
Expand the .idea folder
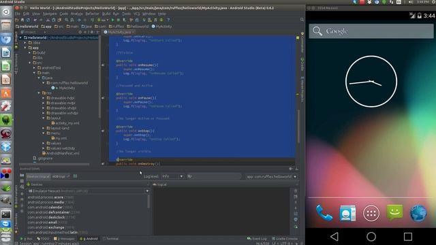pyautogui.click(x=25, y=43)
